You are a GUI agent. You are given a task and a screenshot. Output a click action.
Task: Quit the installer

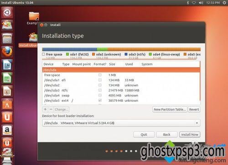[144, 135]
